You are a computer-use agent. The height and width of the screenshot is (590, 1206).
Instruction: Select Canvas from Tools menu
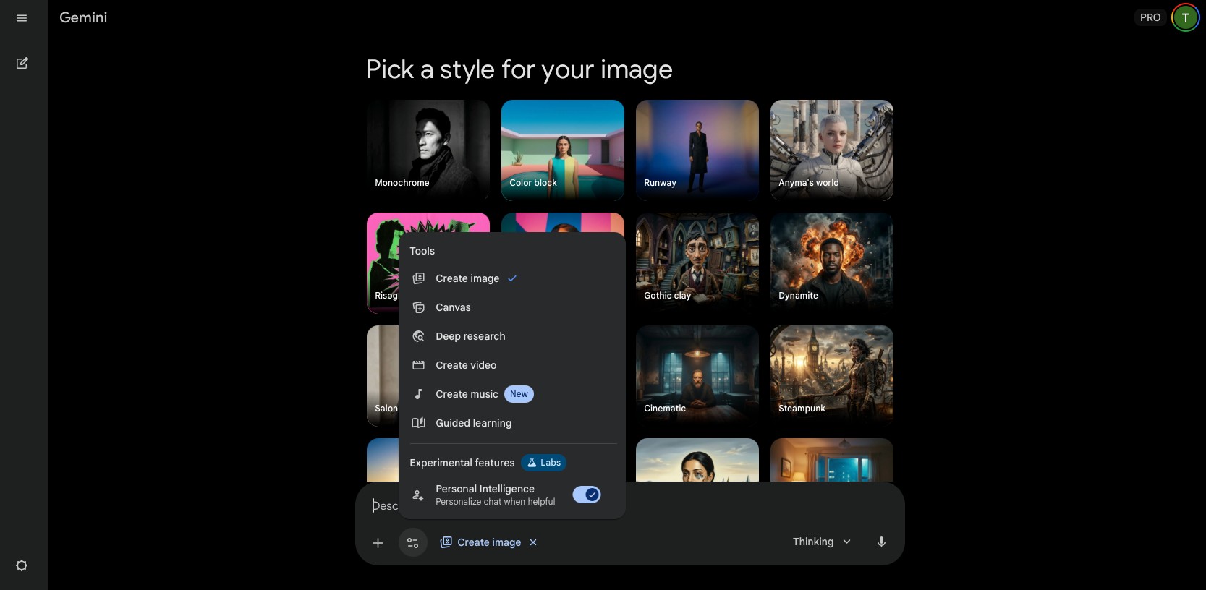512,307
